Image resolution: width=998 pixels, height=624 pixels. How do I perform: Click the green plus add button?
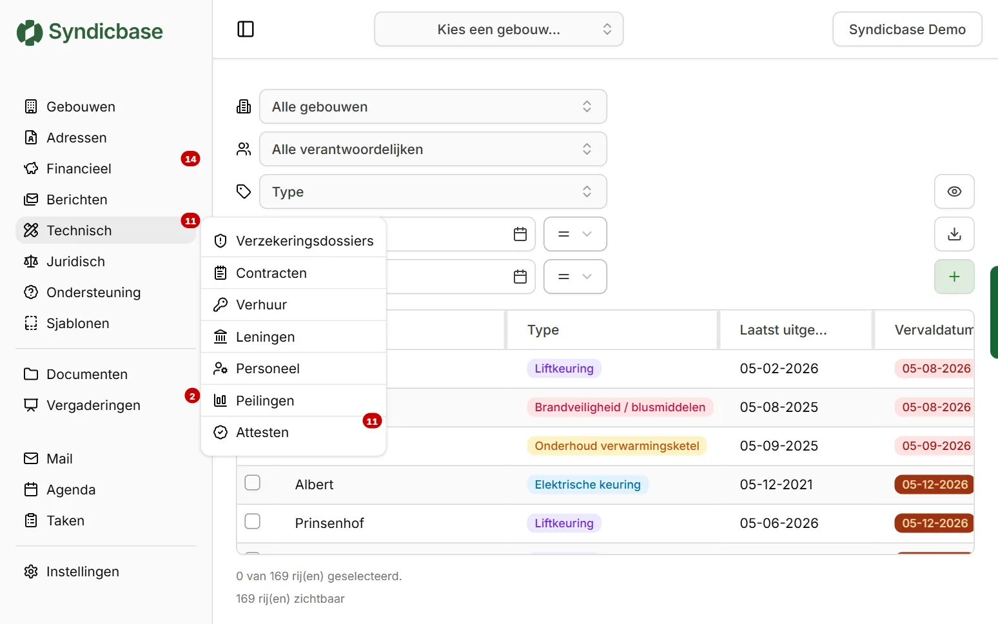tap(954, 277)
